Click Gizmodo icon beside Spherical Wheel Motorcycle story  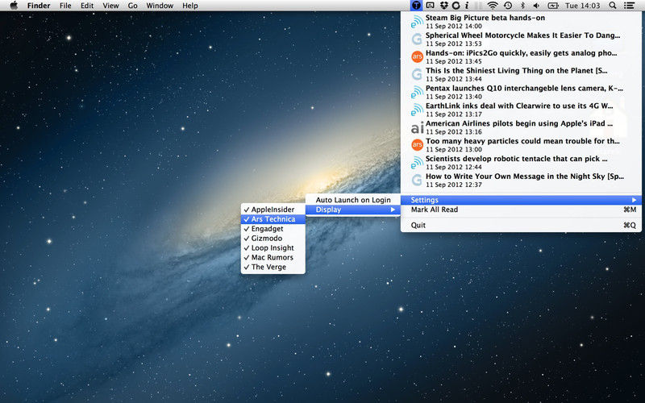coord(417,39)
